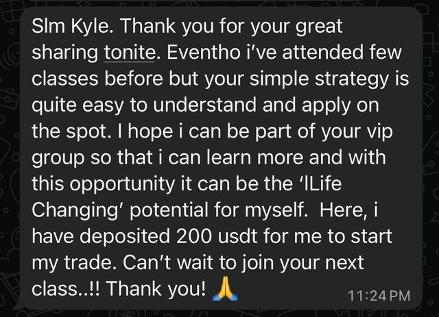Click the greeting word "Slm"
Screen dimensions: 439x317
point(48,26)
